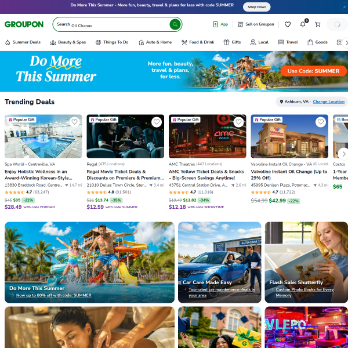Click $28.49 with code FORDAD price
The width and height of the screenshot is (348, 348).
point(30,207)
